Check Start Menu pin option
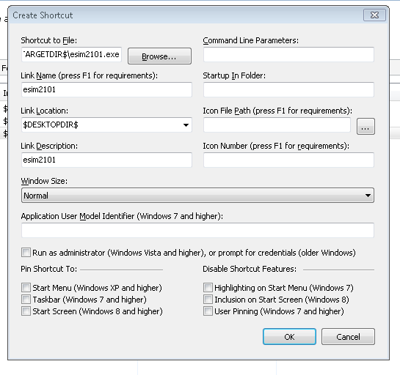Image resolution: width=400 pixels, height=375 pixels. [x=26, y=288]
